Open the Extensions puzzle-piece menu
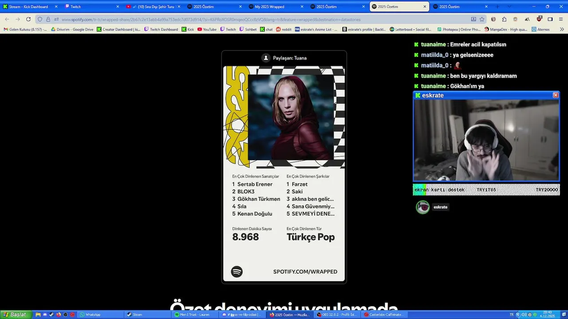This screenshot has height=319, width=568. tap(504, 19)
